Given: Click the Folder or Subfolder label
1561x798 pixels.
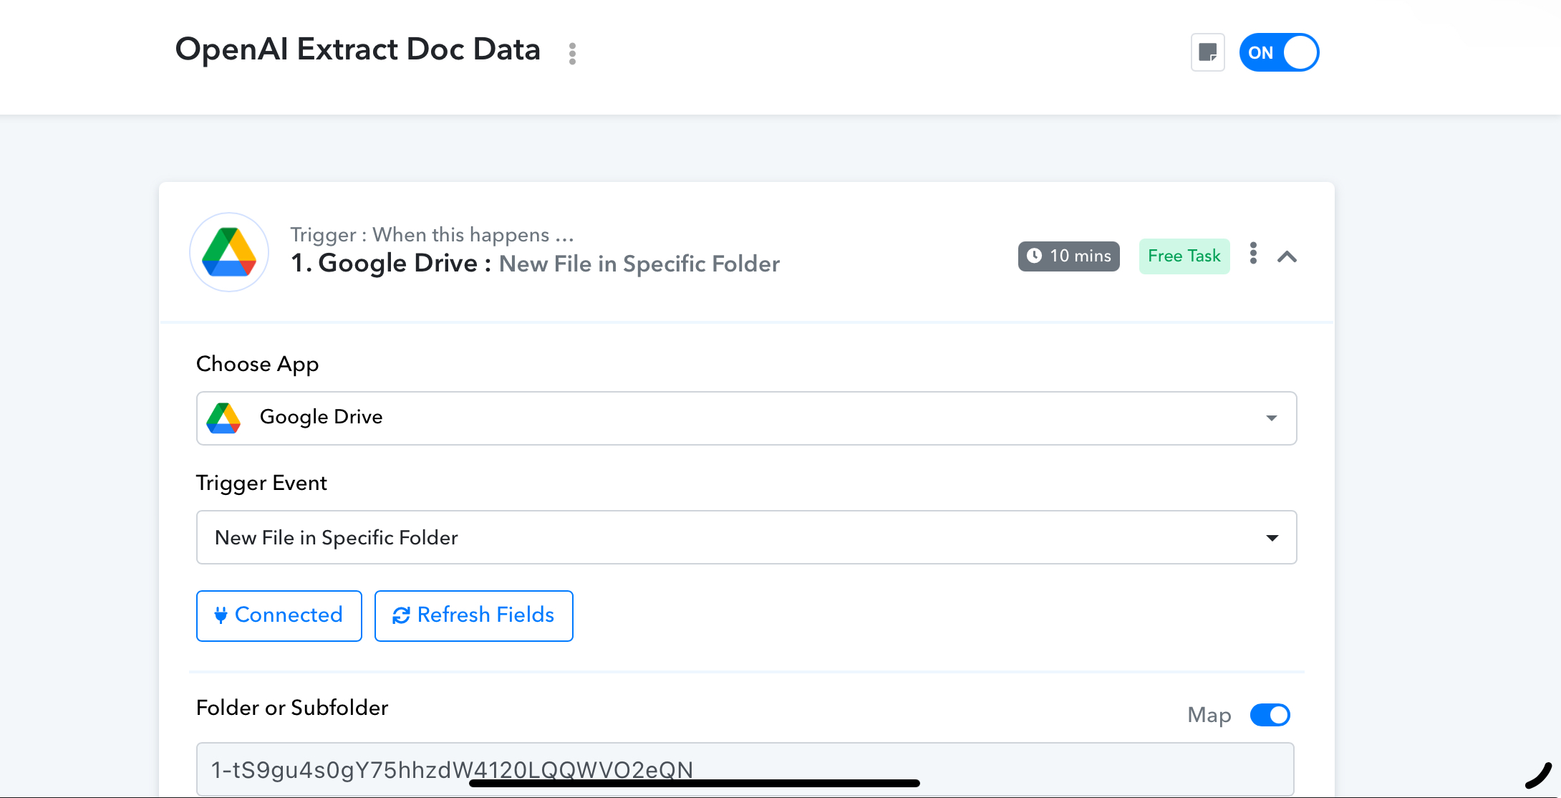Looking at the screenshot, I should (x=292, y=708).
